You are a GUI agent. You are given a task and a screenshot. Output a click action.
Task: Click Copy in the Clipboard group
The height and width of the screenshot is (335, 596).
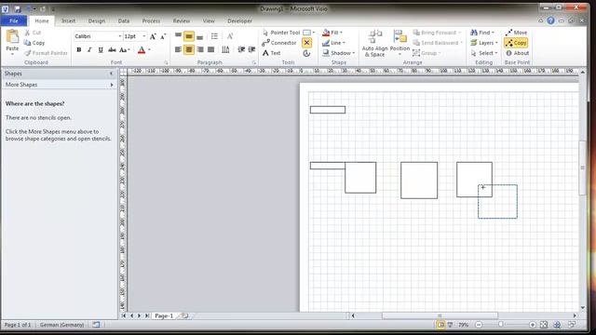34,43
